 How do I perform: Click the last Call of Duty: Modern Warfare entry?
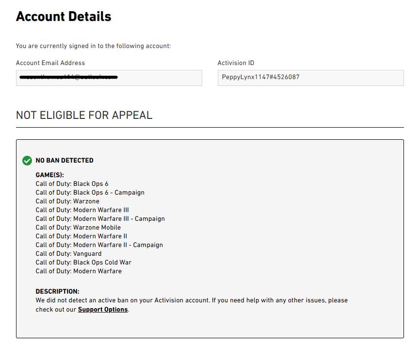[x=79, y=271]
